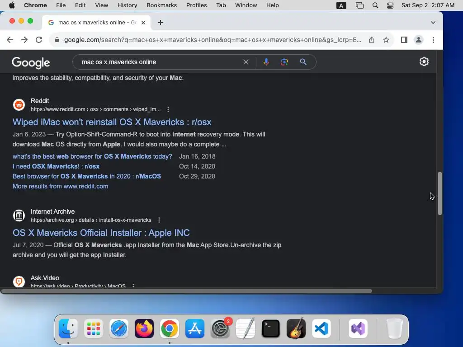Image resolution: width=463 pixels, height=347 pixels.
Task: Open Finder from the dock
Action: point(68,328)
